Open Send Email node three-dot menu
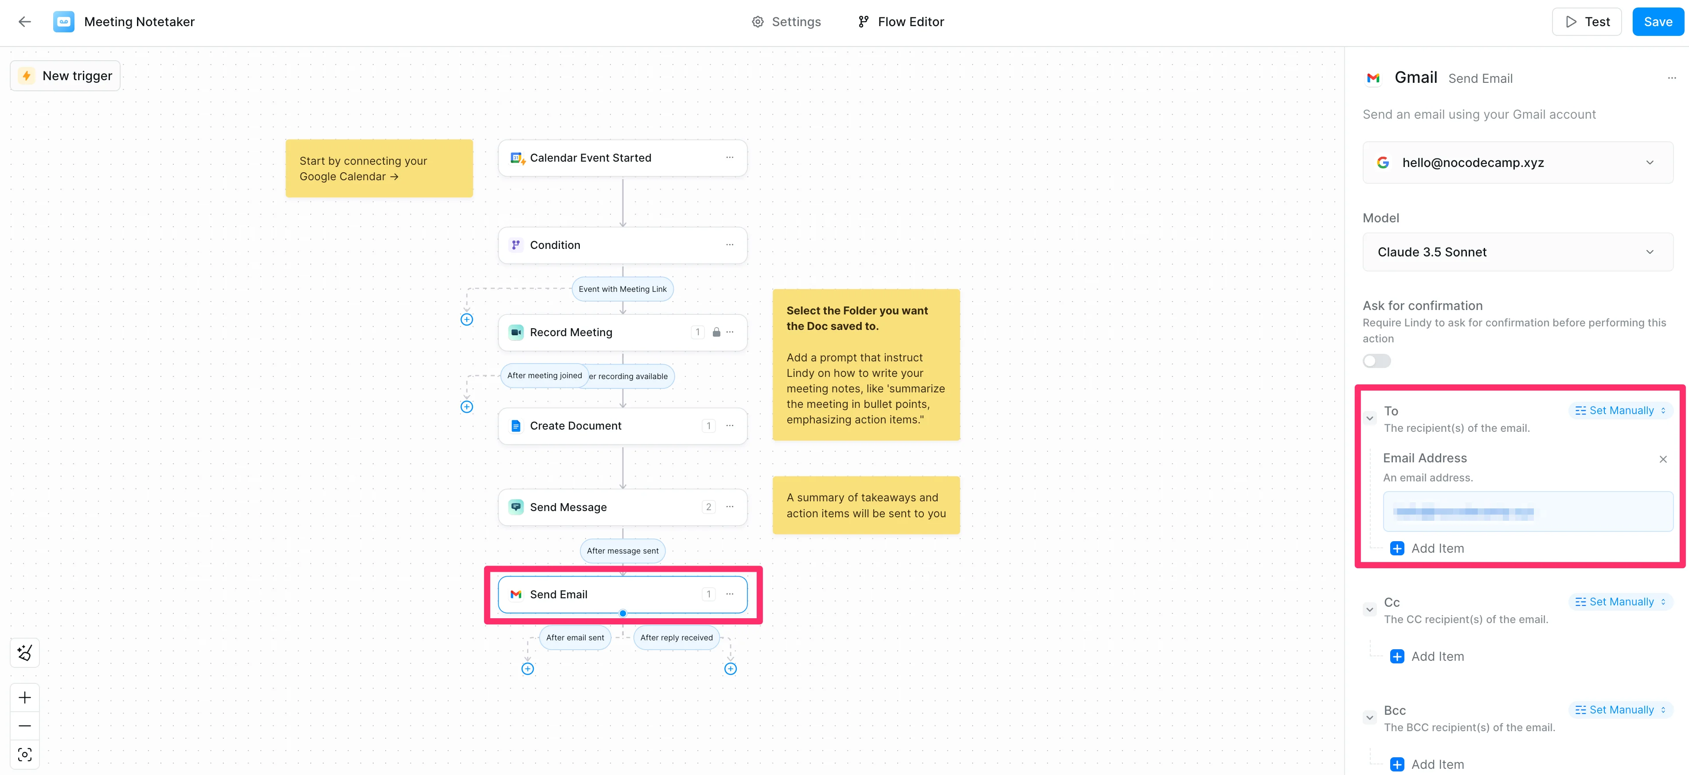 (x=730, y=594)
